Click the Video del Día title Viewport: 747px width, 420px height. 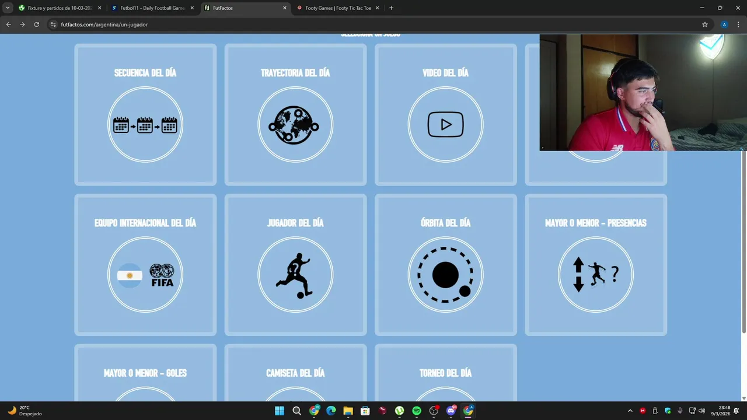pyautogui.click(x=445, y=73)
